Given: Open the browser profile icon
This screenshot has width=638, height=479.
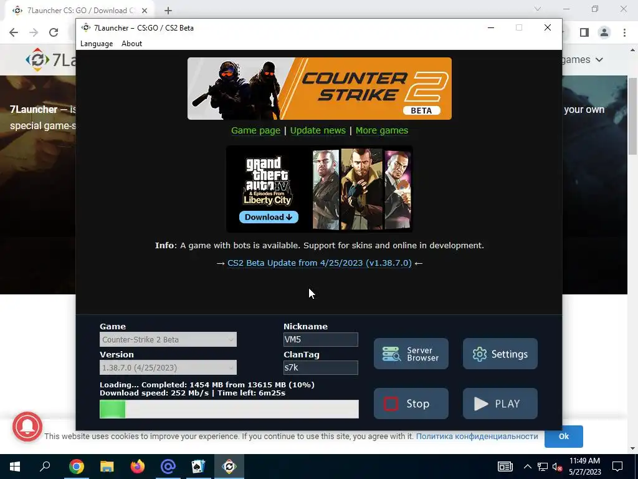Looking at the screenshot, I should 604,32.
